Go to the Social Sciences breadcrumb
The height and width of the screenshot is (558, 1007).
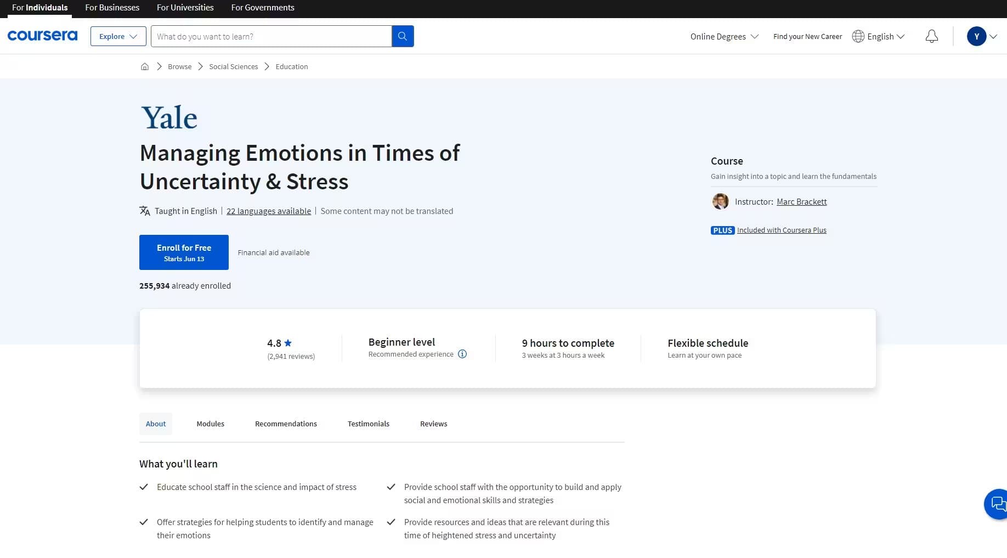[234, 66]
